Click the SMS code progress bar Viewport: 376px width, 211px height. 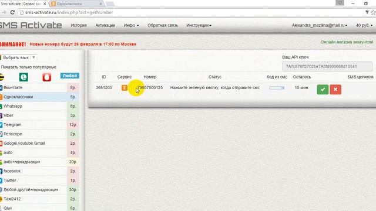click(x=277, y=88)
